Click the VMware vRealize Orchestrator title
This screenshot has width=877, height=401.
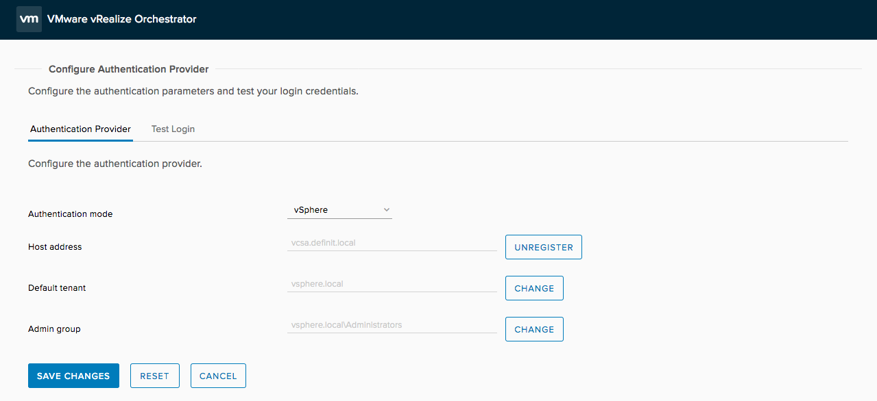coord(122,19)
